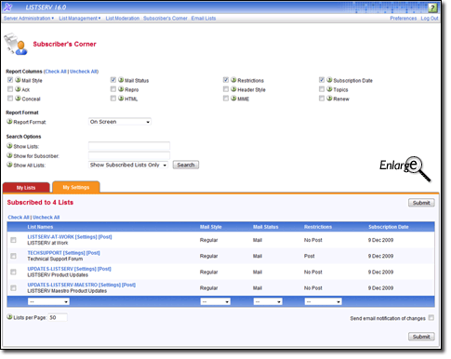The width and height of the screenshot is (451, 359).
Task: Click help icon beside Ack
Action: coord(18,89)
